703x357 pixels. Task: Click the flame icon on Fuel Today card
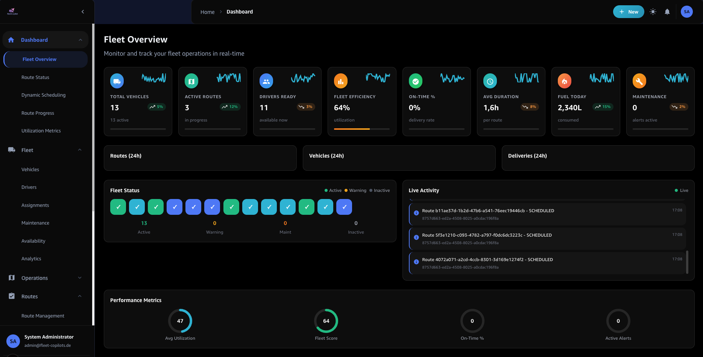564,81
